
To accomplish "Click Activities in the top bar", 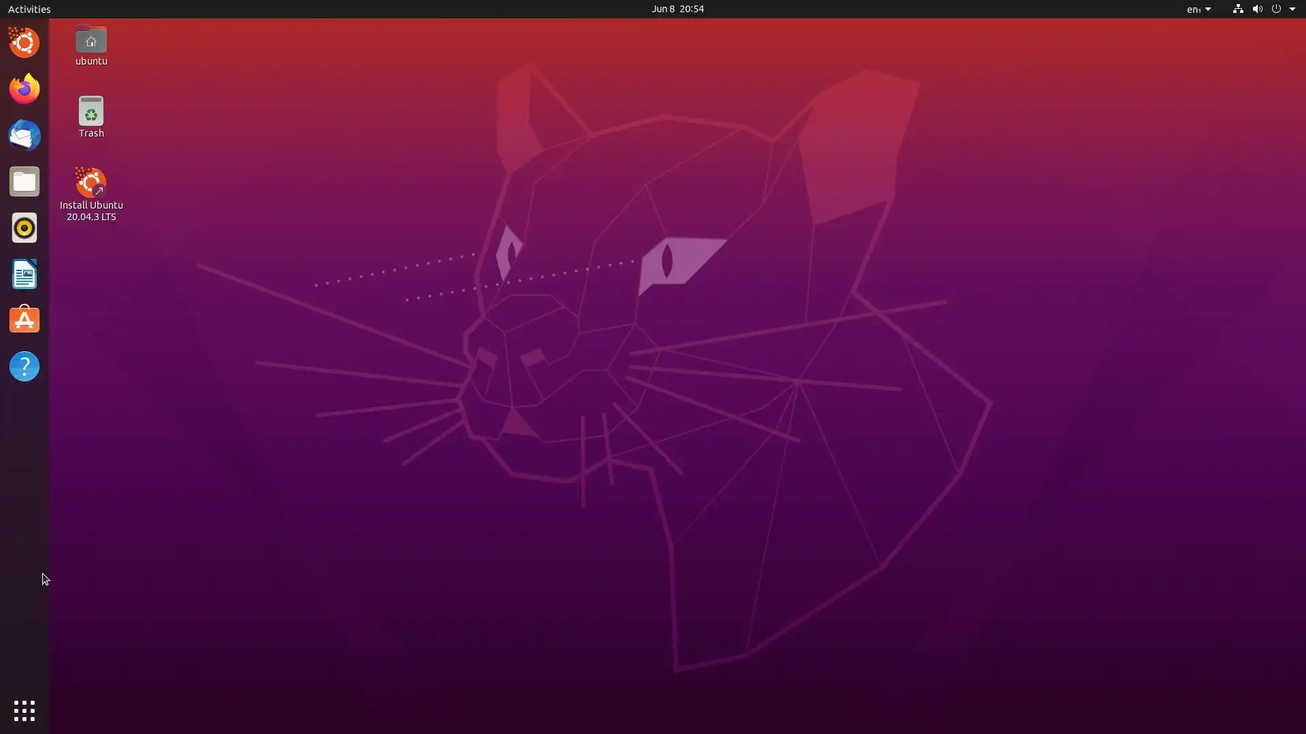I will [x=29, y=9].
